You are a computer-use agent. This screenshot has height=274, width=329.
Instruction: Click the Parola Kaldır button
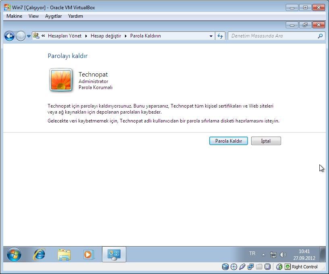pos(229,141)
